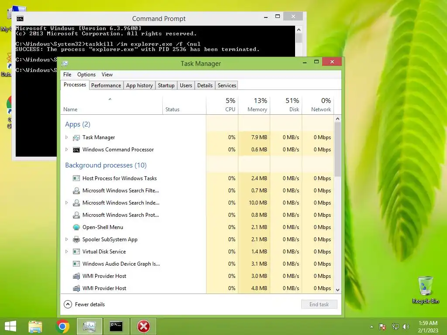Click the Apps (2) group heading
The height and width of the screenshot is (335, 447).
[78, 124]
